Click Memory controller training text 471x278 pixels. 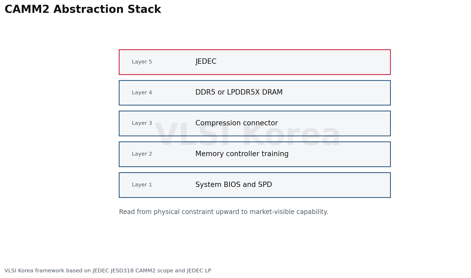coord(242,154)
